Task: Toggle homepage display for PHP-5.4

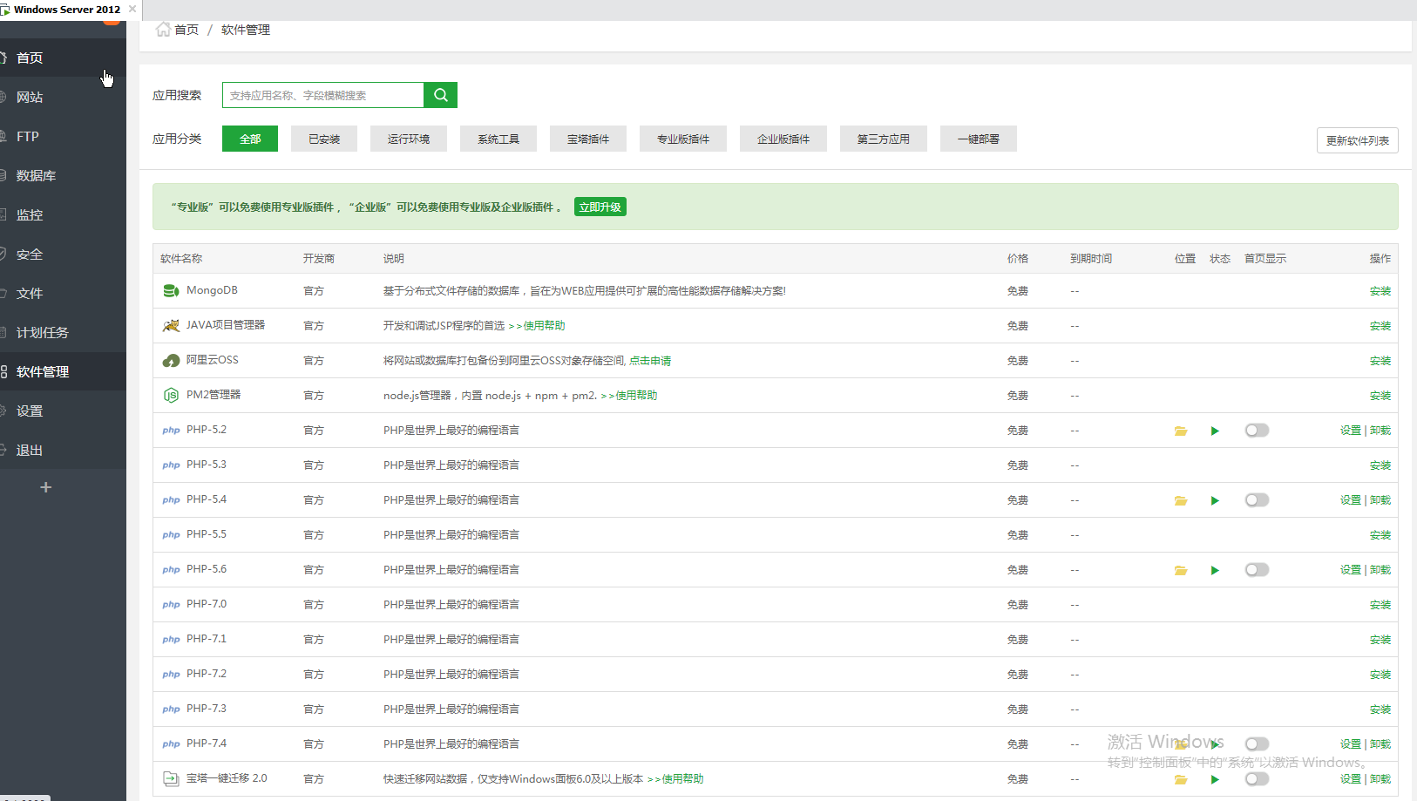Action: click(x=1257, y=500)
